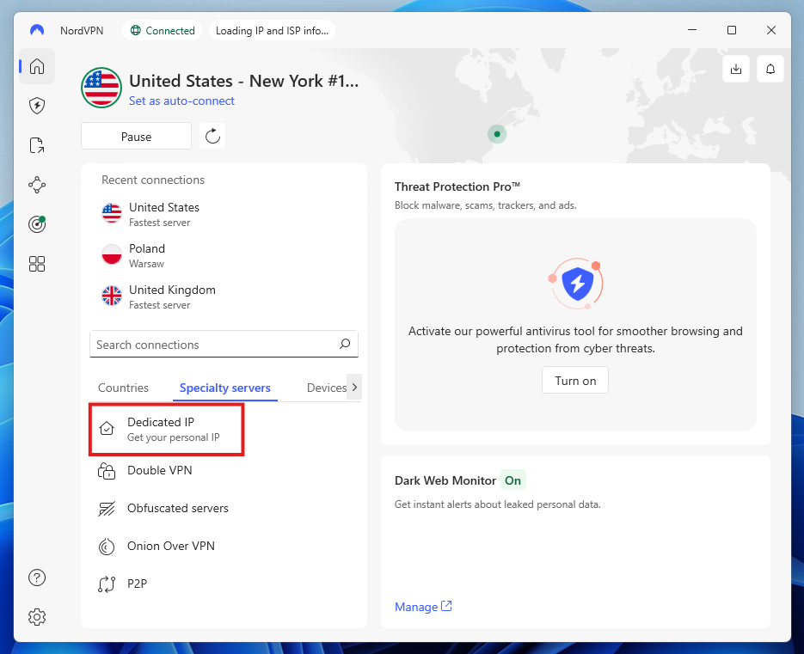Open Meshnet icon in sidebar
Screen dimensions: 804x654
[37, 185]
